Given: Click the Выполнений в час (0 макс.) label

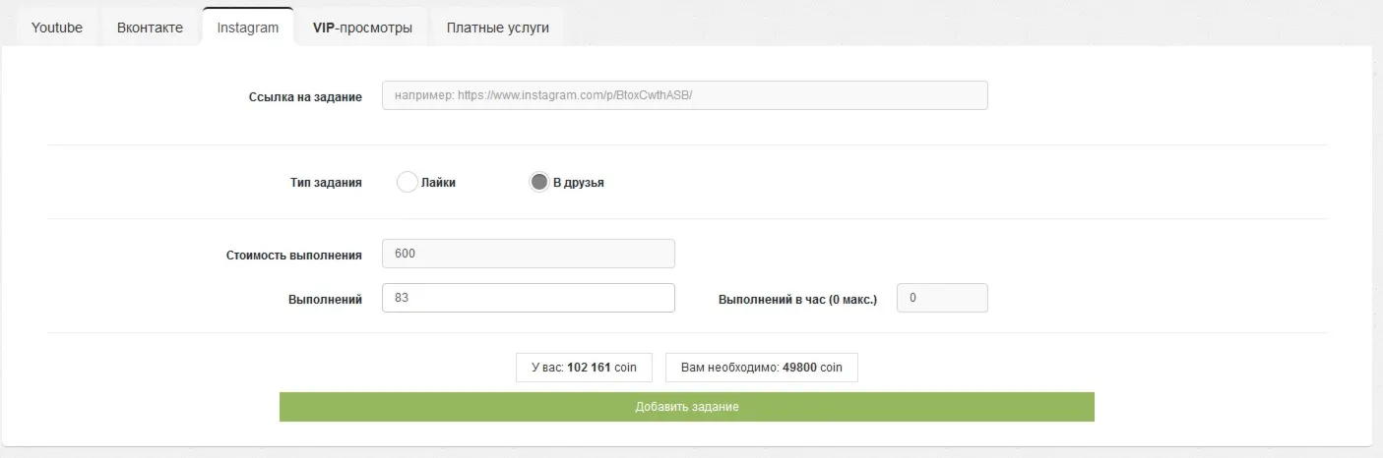Looking at the screenshot, I should pyautogui.click(x=797, y=299).
